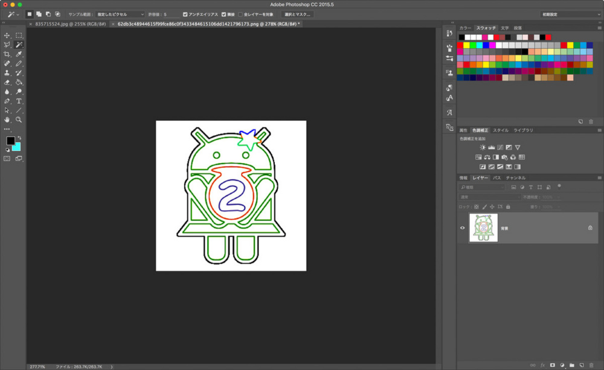
Task: Click the 許容値 tolerance input field
Action: tap(172, 14)
